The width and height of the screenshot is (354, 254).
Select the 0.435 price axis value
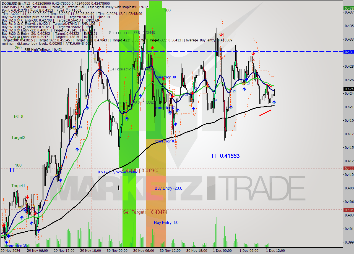point(349,26)
